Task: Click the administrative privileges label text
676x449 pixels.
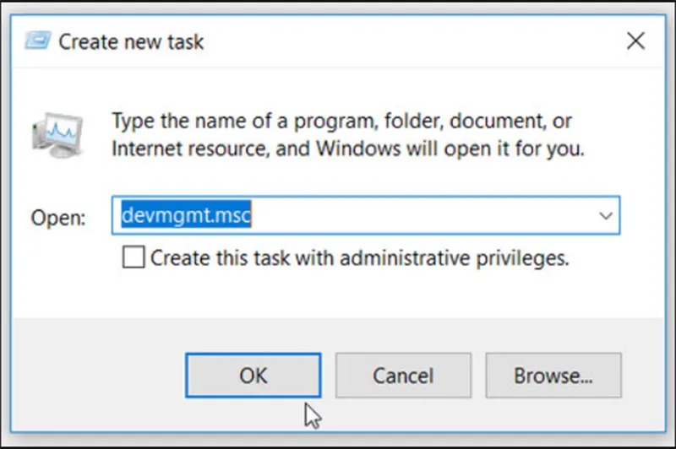Action: [x=359, y=257]
